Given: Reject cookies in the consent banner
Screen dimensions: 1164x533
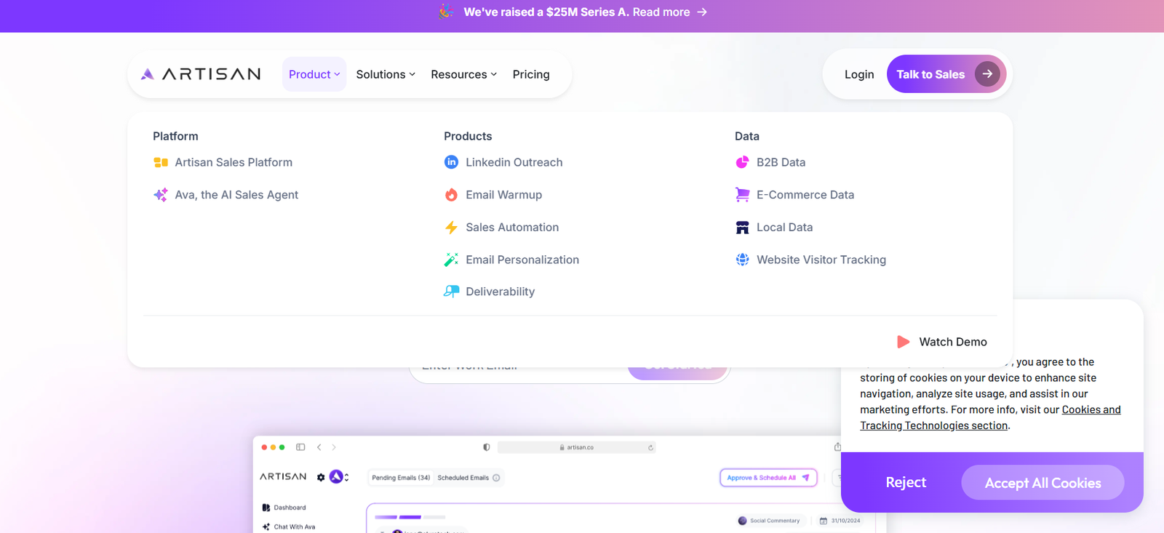Looking at the screenshot, I should tap(906, 482).
